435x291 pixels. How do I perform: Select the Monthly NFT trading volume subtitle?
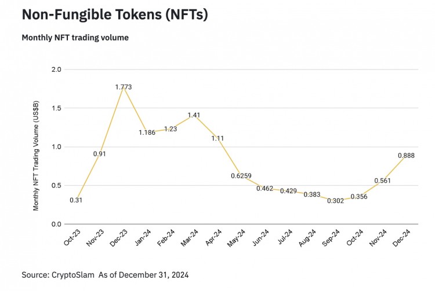[x=75, y=38]
